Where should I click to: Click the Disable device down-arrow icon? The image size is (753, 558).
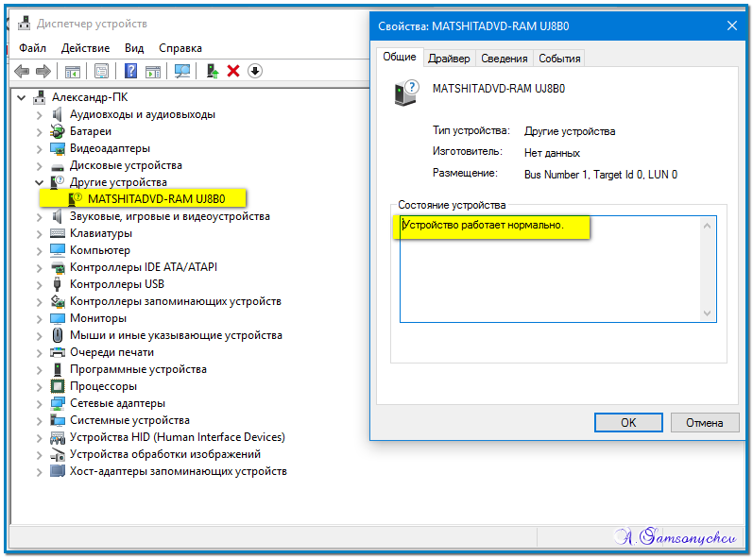coord(255,71)
